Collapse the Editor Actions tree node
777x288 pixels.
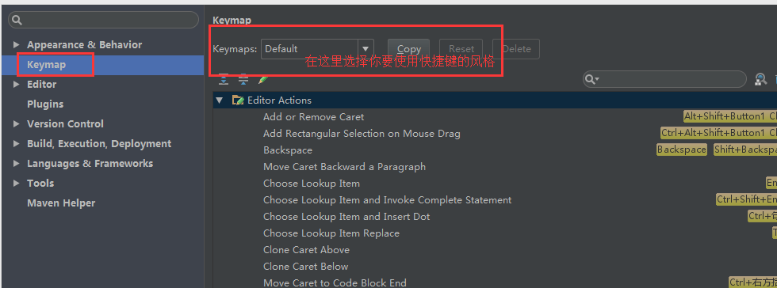point(220,100)
